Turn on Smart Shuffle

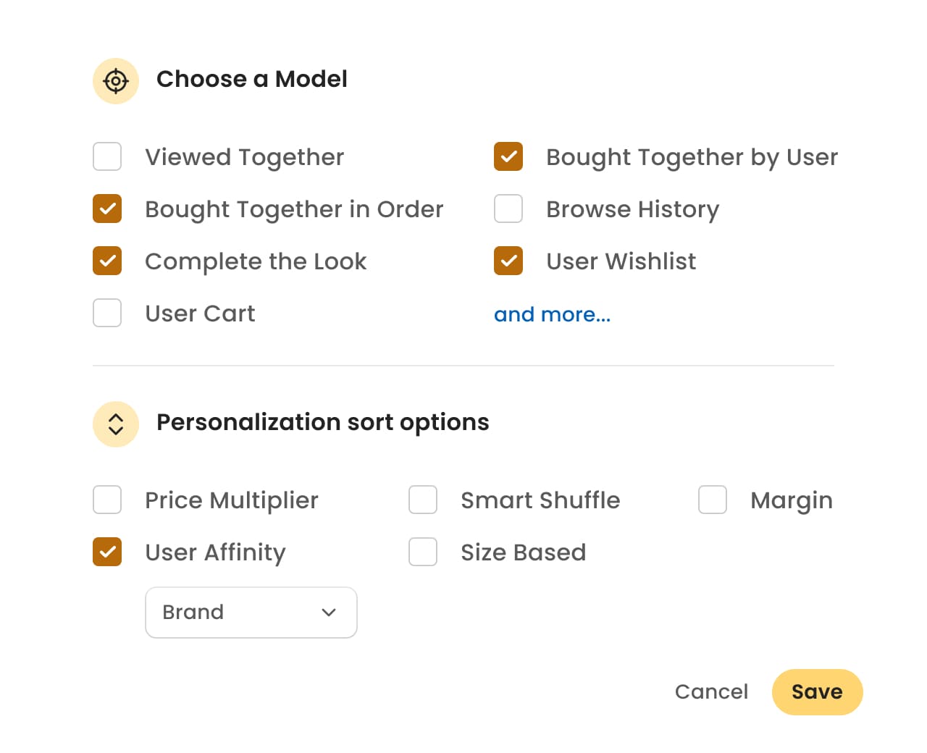click(423, 500)
